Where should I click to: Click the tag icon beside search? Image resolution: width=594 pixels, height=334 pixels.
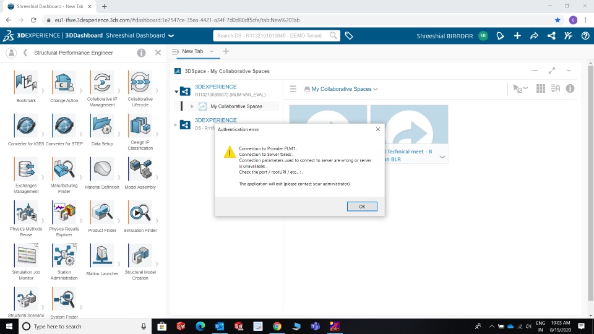[349, 36]
